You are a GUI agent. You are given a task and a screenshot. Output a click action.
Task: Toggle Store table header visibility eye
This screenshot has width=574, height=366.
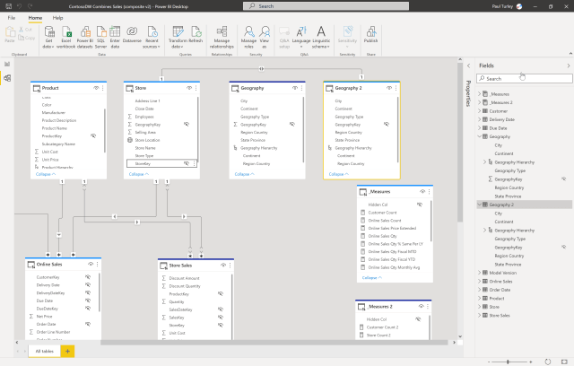[189, 88]
